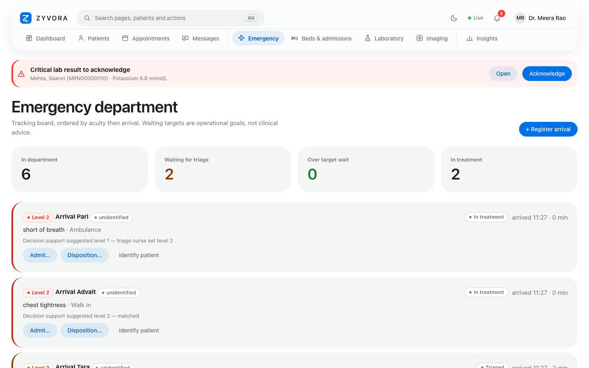This screenshot has width=589, height=368.
Task: Click the Over target wait card
Action: [x=366, y=169]
